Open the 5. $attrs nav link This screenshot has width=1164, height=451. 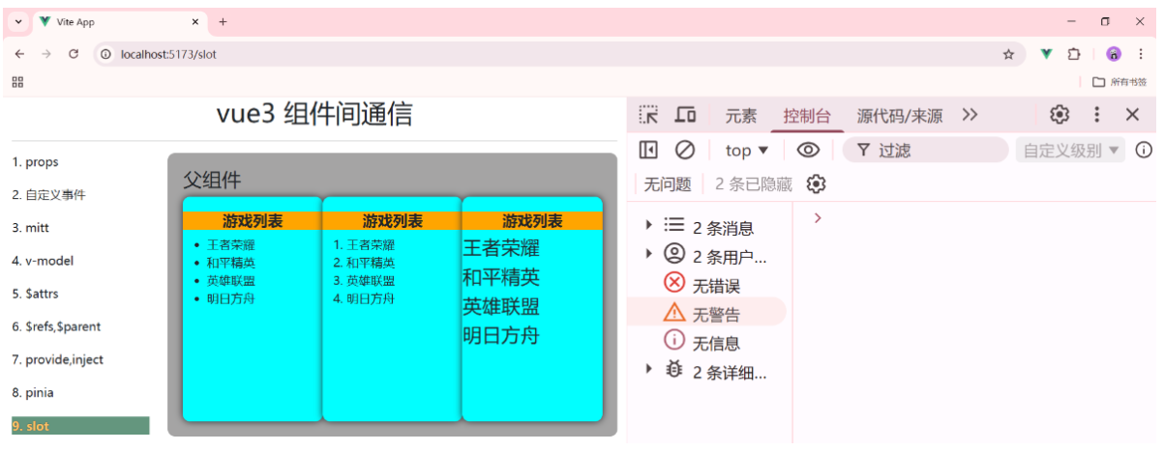pyautogui.click(x=36, y=294)
